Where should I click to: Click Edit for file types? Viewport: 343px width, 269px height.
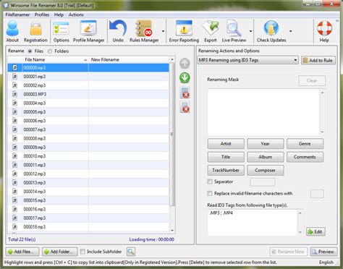pyautogui.click(x=316, y=231)
